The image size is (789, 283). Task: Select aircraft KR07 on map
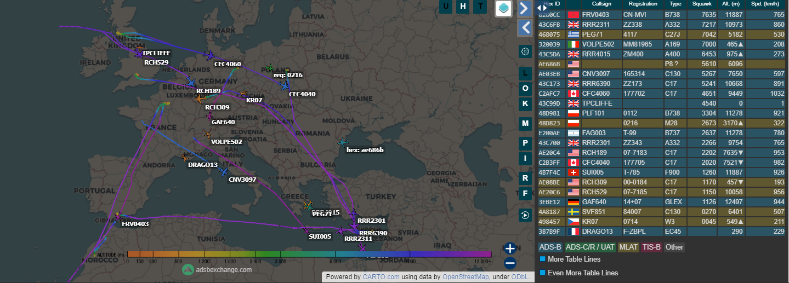243,94
